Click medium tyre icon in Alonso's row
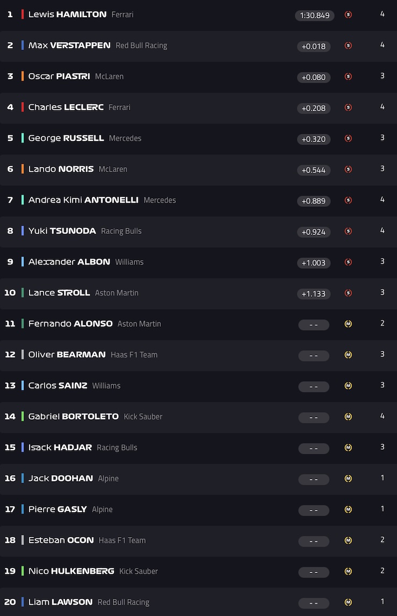This screenshot has height=616, width=397. tap(348, 324)
